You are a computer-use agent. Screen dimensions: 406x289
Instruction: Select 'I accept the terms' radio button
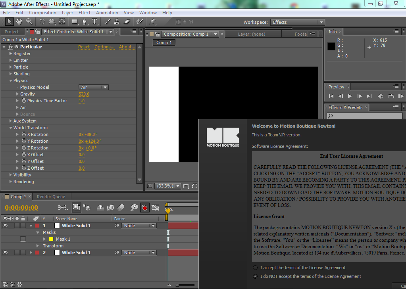[x=255, y=268]
